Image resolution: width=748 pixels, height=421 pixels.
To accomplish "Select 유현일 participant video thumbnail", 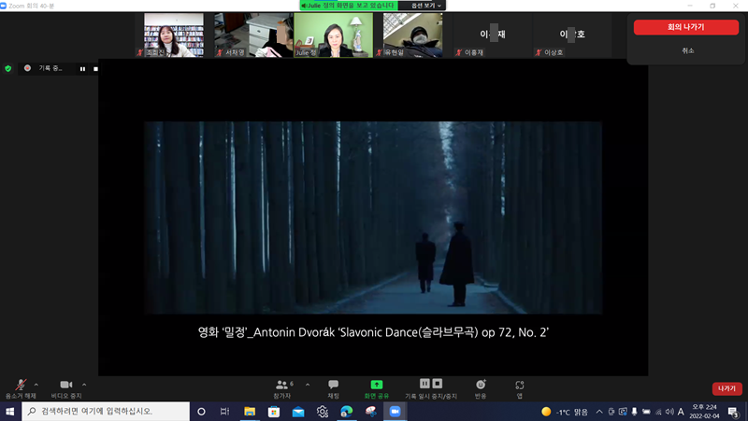I will (x=412, y=35).
